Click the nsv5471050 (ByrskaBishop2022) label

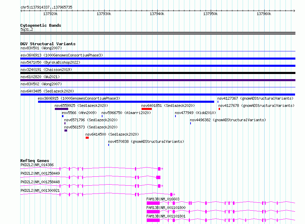pyautogui.click(x=50, y=62)
